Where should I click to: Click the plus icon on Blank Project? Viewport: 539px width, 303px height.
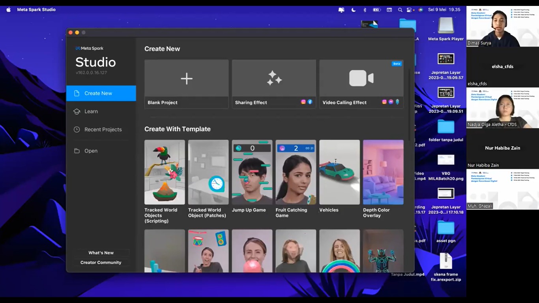tap(186, 79)
